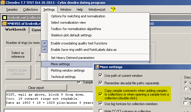This screenshot has height=112, width=191.
Task: Toggle Copy sample comments when adding samples
Action: [x=100, y=94]
